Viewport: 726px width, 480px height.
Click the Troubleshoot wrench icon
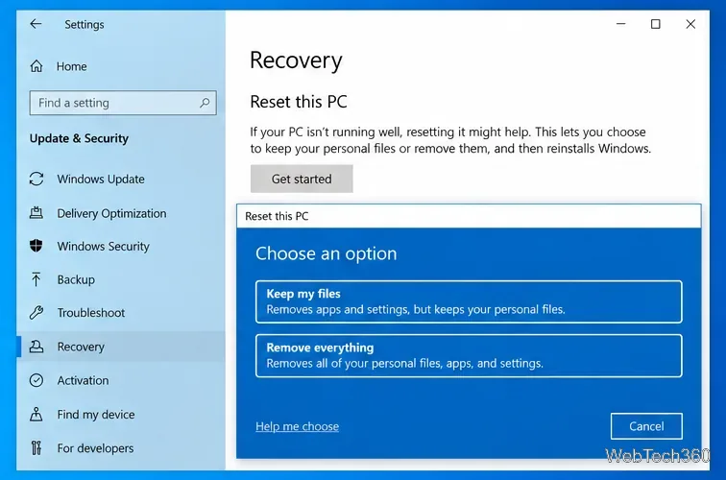[x=36, y=312]
